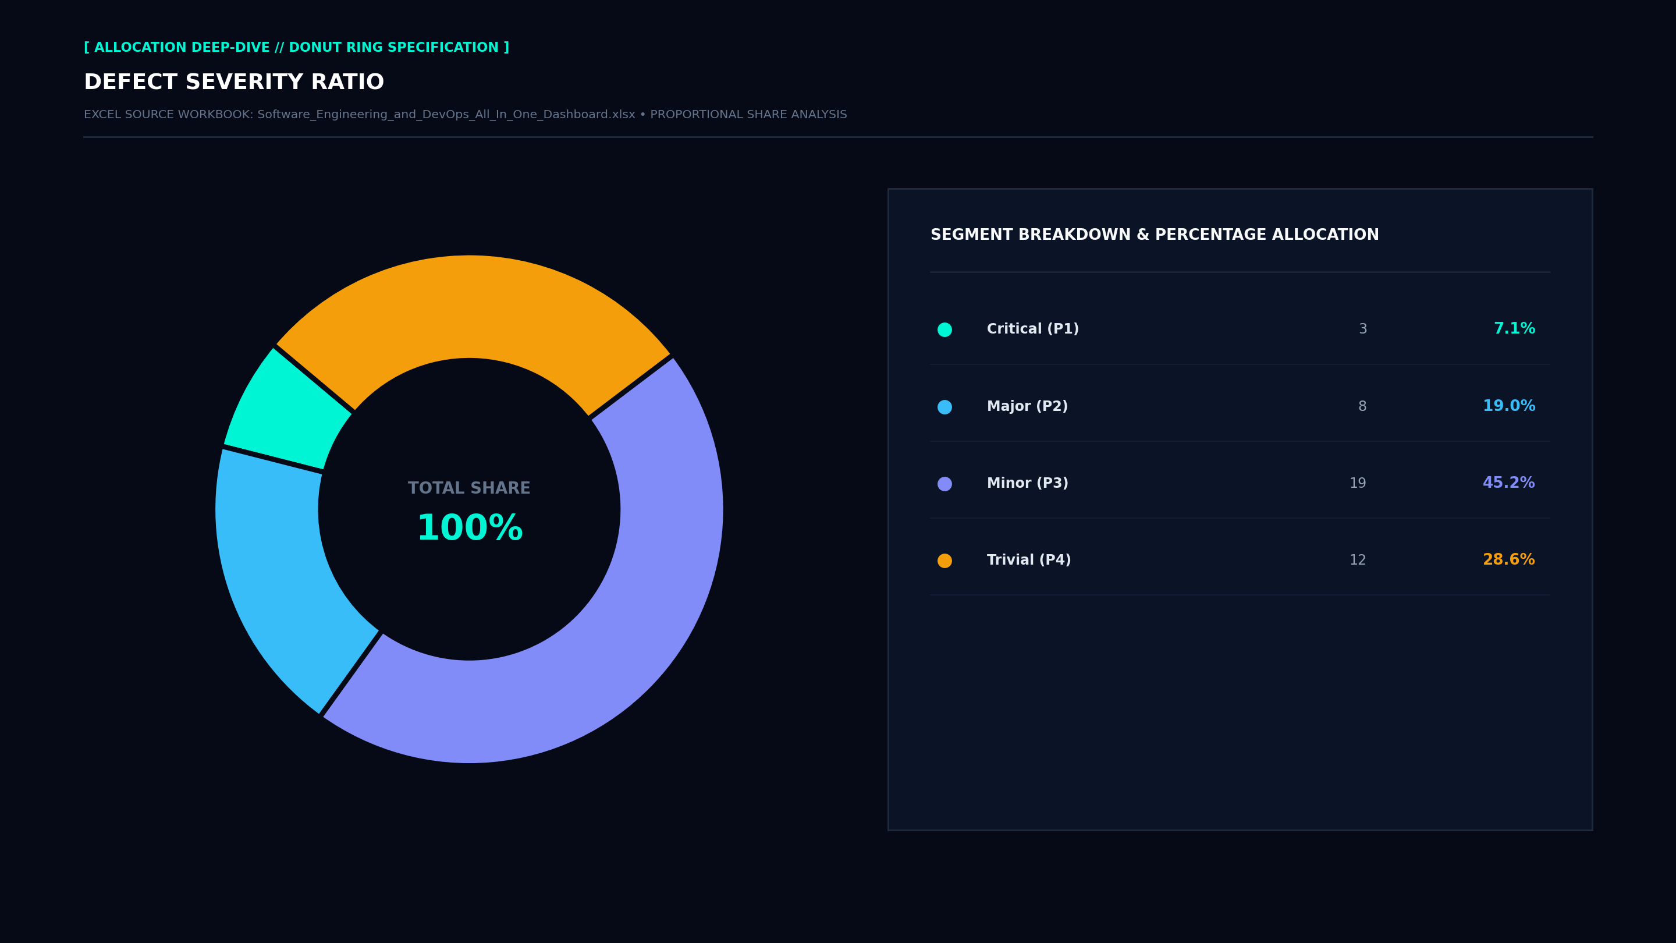Screen dimensions: 1676x943
Task: Click the ALLOCATION DEEP-DIVE header tag
Action: coord(297,48)
